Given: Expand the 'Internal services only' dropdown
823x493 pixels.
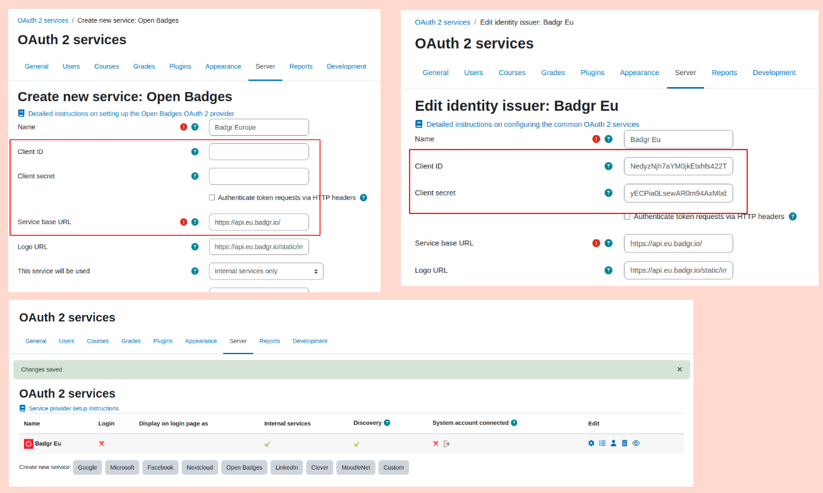Looking at the screenshot, I should [266, 271].
